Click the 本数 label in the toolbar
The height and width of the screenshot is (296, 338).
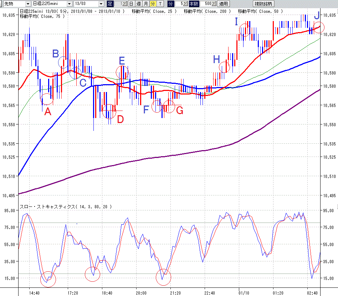click(x=194, y=4)
